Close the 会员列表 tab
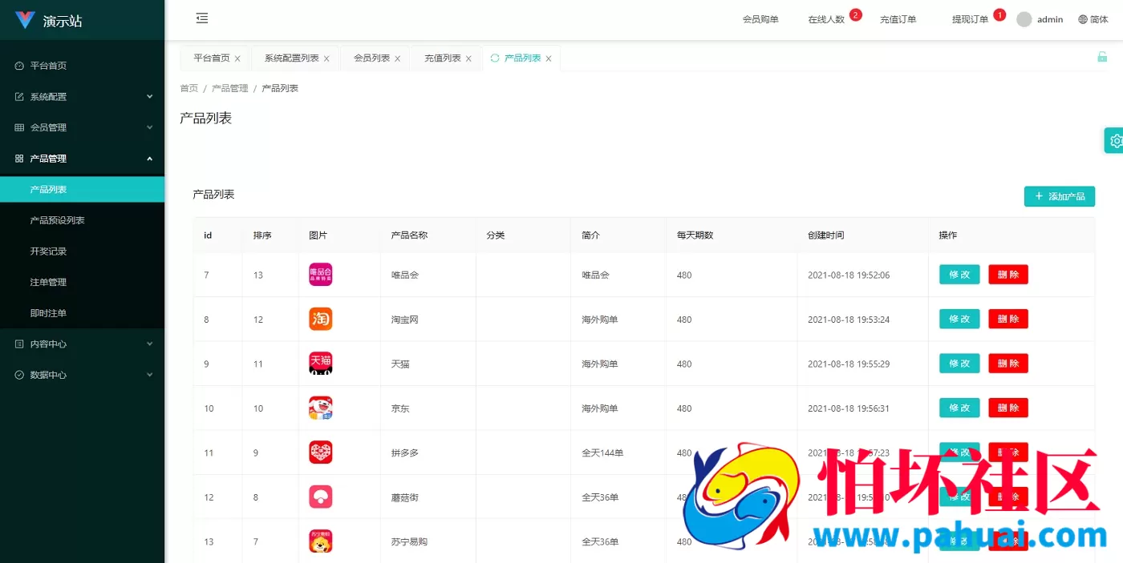Screen dimensions: 1123x563 click(x=397, y=58)
